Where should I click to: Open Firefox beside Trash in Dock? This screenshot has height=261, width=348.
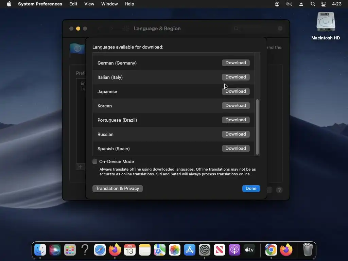(x=286, y=250)
